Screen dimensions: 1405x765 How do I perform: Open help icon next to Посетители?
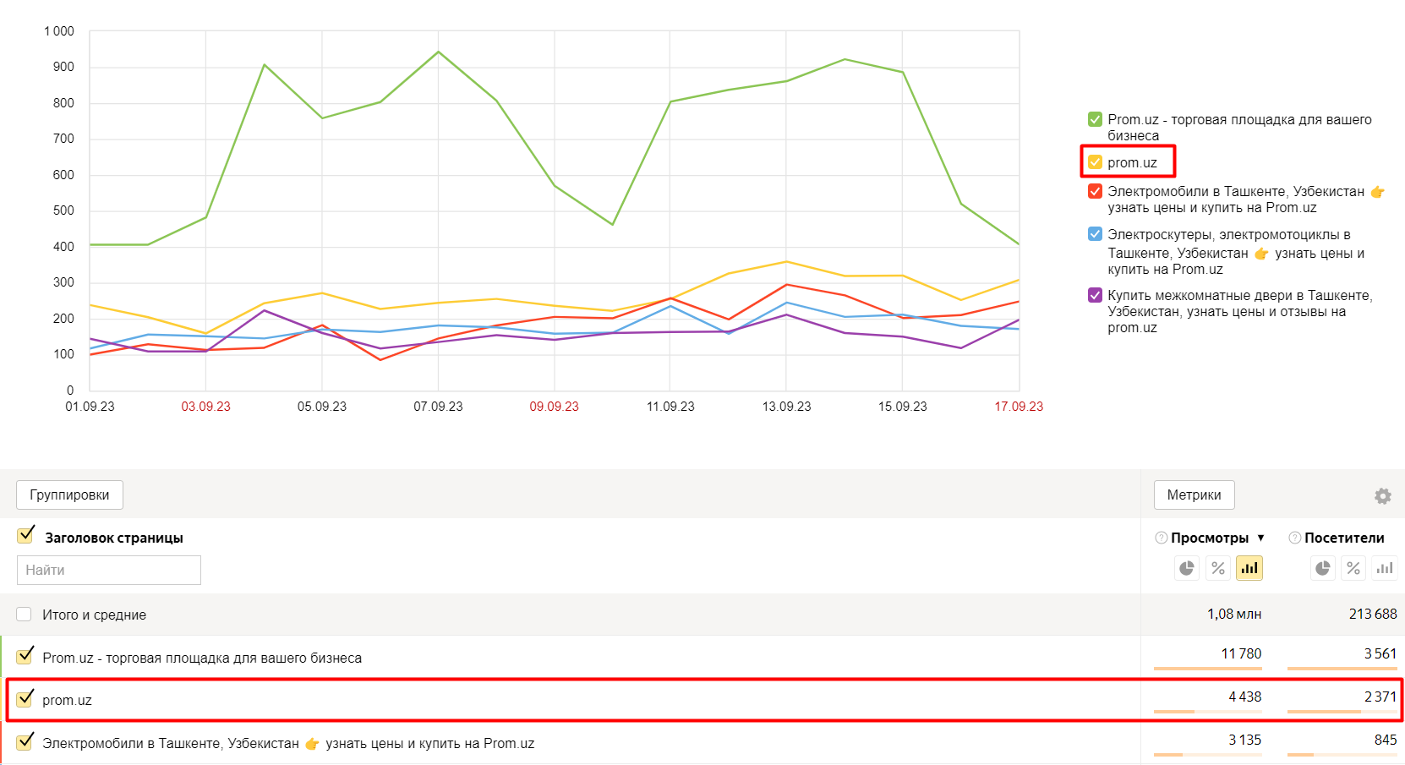point(1294,538)
